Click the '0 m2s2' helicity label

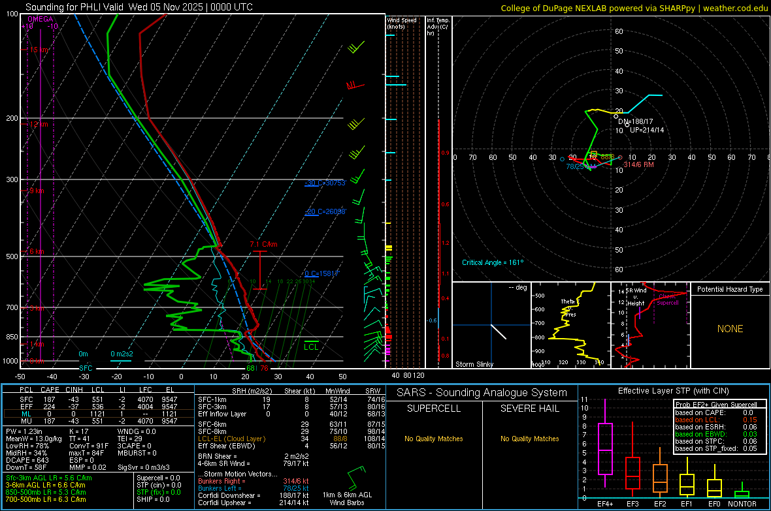(122, 354)
